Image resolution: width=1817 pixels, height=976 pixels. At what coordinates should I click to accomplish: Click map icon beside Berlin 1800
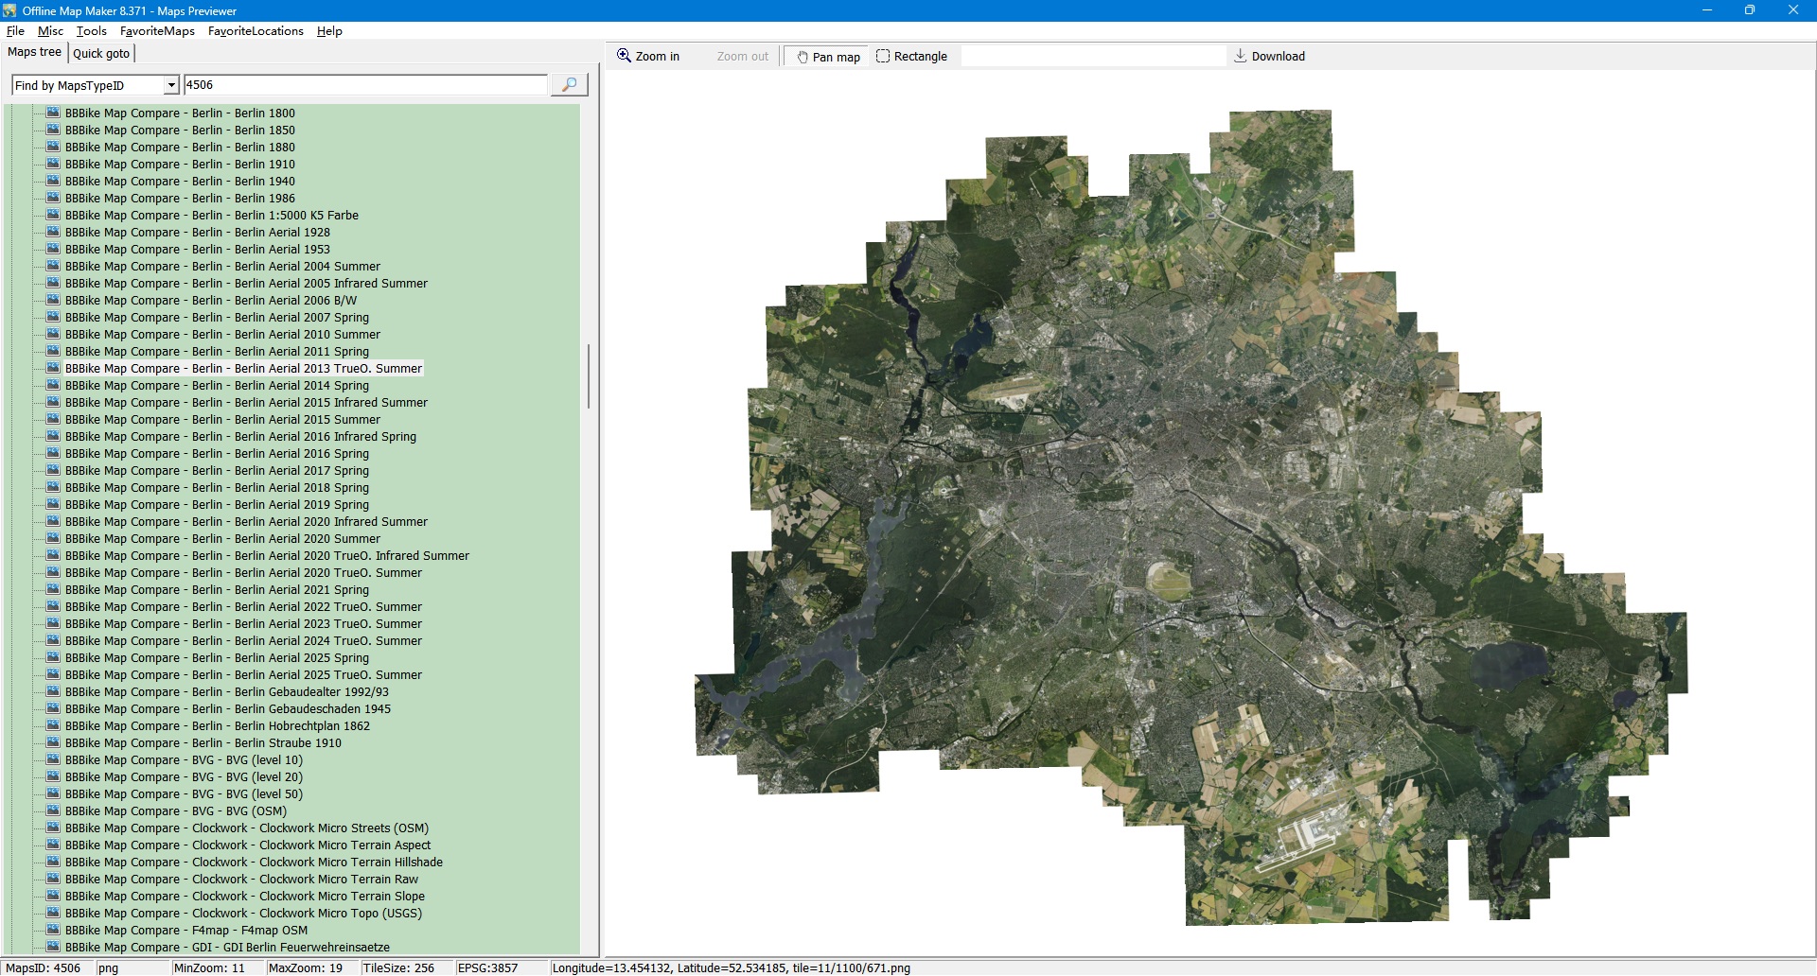click(x=53, y=113)
